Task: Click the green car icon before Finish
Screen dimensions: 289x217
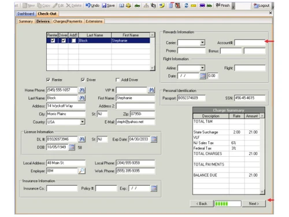Action: (x=209, y=6)
